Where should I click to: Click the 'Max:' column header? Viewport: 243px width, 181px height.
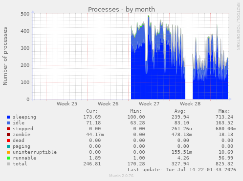[224, 111]
